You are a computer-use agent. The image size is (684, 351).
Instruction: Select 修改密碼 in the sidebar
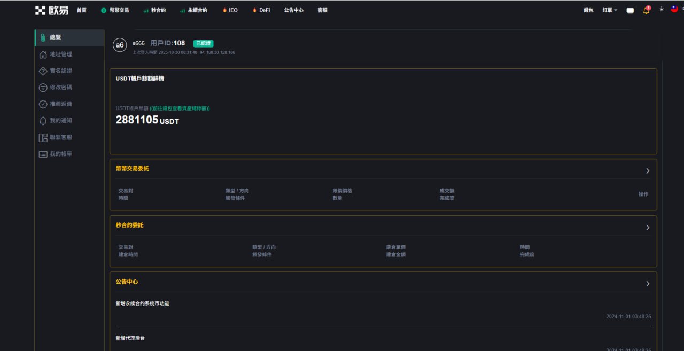(x=60, y=88)
